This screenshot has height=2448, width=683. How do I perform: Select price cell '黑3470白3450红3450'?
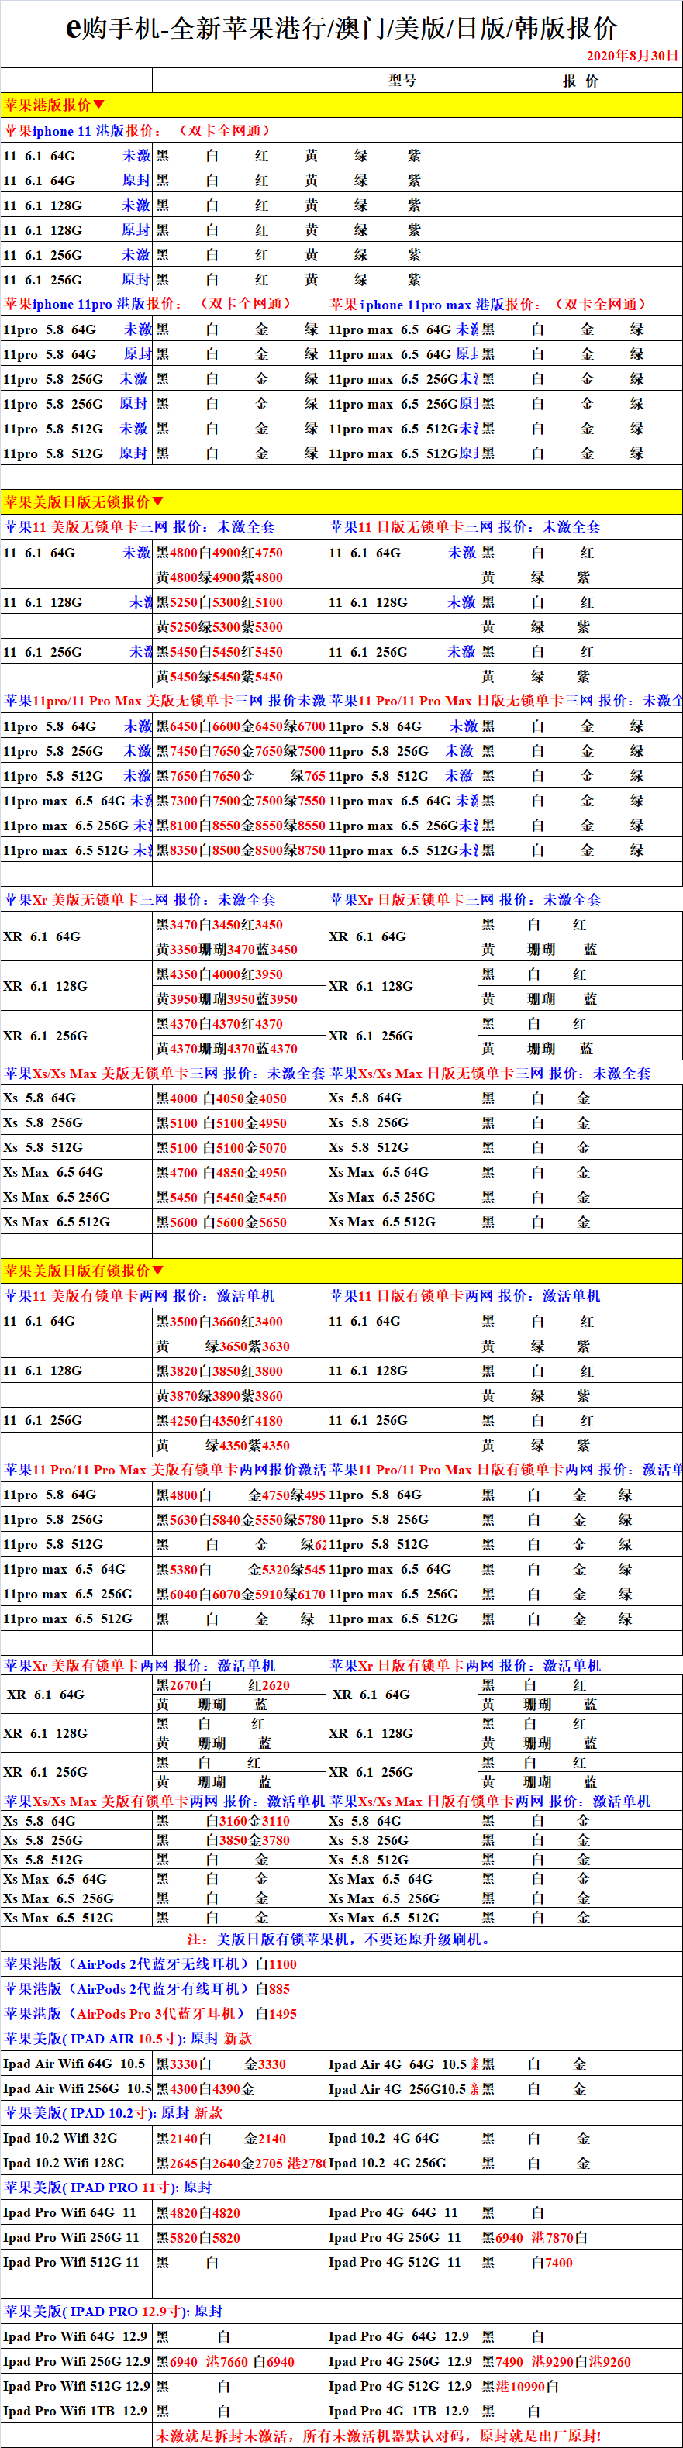(240, 924)
